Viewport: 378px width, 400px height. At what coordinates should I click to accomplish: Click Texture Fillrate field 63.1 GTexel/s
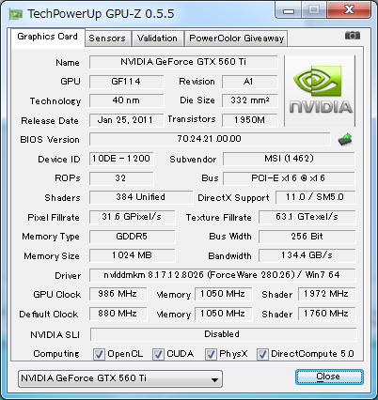307,217
